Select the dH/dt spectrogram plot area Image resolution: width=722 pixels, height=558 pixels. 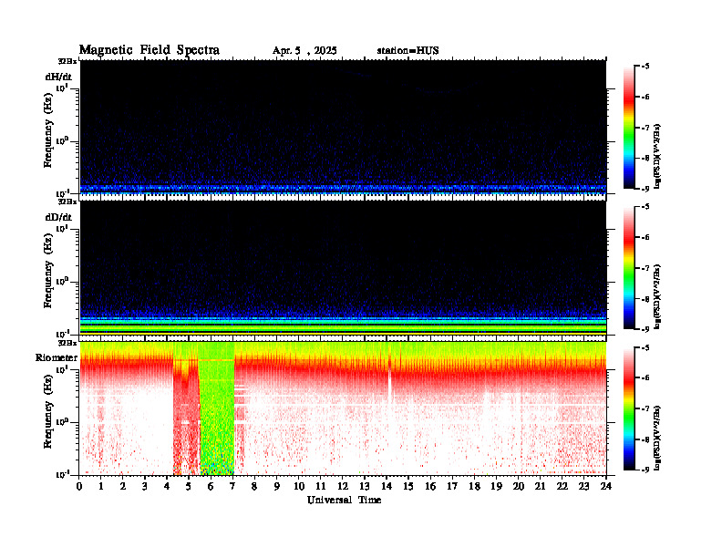pos(343,128)
